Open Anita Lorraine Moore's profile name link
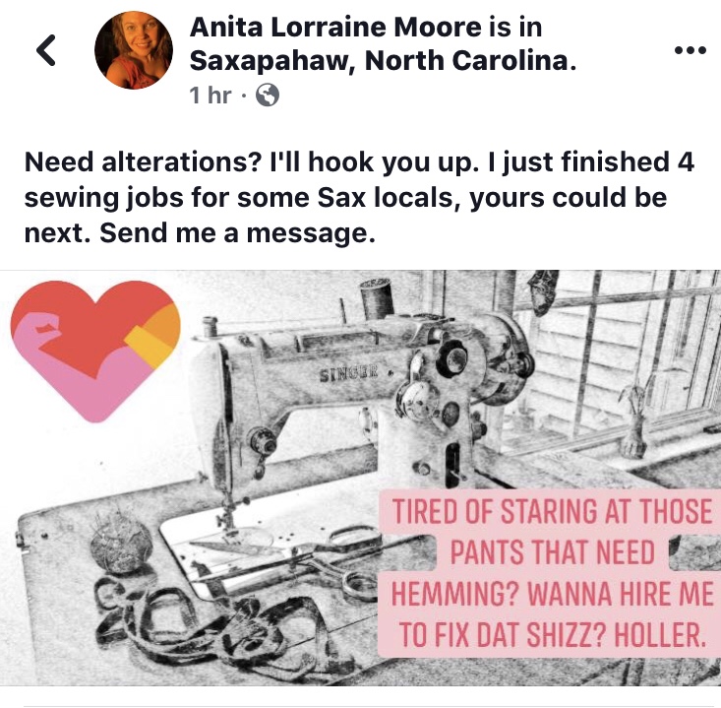 point(335,28)
